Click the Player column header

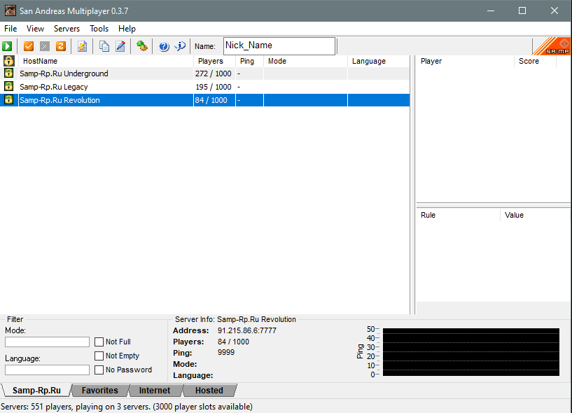(465, 61)
